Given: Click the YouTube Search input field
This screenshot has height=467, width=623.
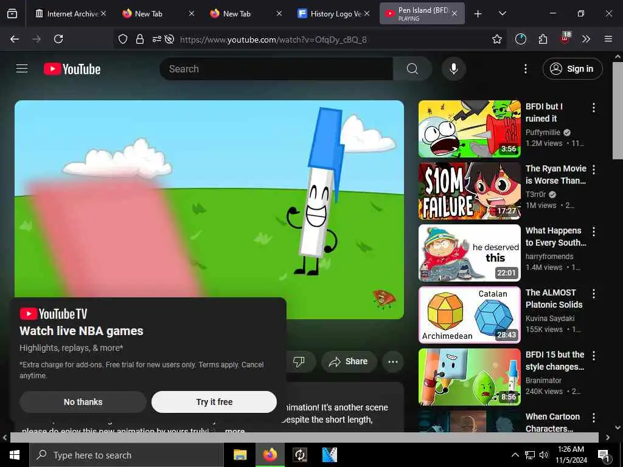Looking at the screenshot, I should click(x=277, y=69).
